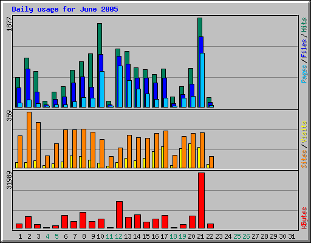
Task: Click day 8 on the x-axis
Action: click(x=84, y=236)
